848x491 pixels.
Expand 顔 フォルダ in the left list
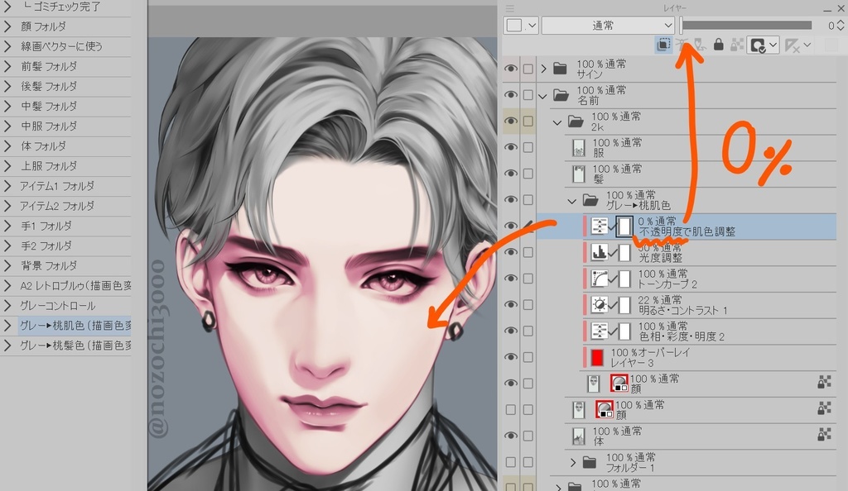[7, 26]
